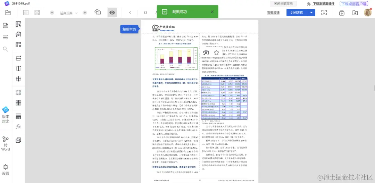
Task: Click the download inbox icon
Action: click(342, 13)
